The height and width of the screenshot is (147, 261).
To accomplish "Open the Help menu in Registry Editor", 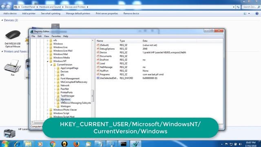I will pos(66,36).
